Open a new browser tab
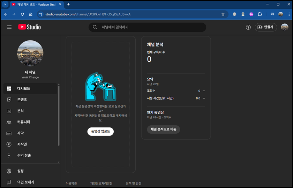This screenshot has height=188, width=293. pyautogui.click(x=69, y=4)
